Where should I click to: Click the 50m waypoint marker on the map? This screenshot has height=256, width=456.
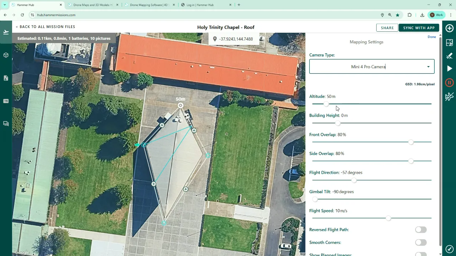click(181, 105)
